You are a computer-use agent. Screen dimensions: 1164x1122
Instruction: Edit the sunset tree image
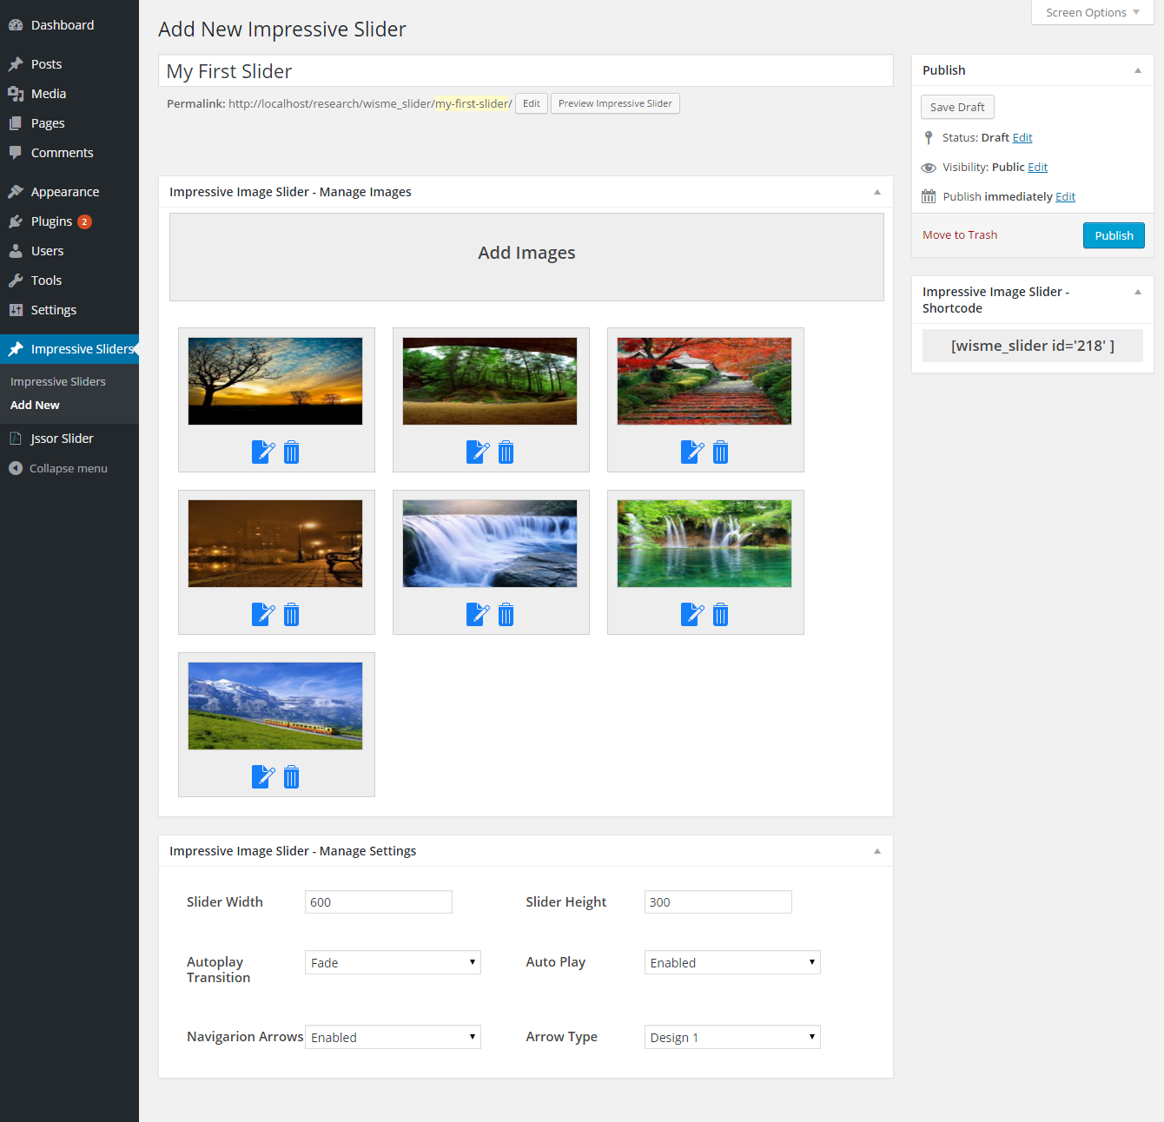[x=263, y=452]
